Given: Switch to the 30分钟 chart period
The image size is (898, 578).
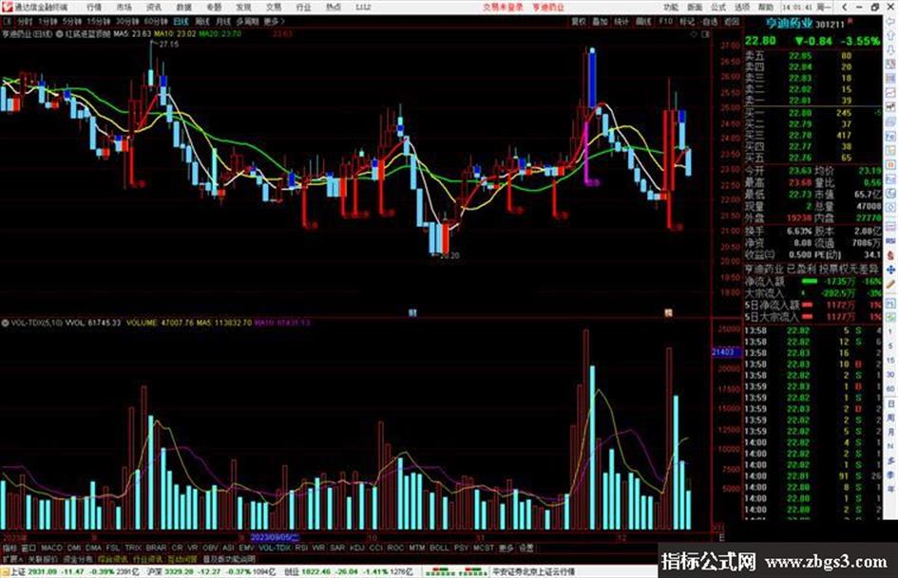Looking at the screenshot, I should [x=127, y=21].
